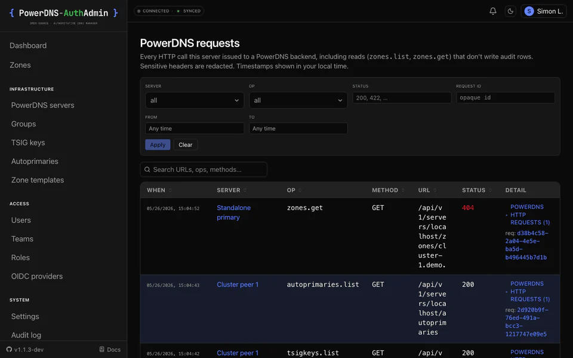This screenshot has width=573, height=358.
Task: Go to Zone templates
Action: tap(38, 180)
